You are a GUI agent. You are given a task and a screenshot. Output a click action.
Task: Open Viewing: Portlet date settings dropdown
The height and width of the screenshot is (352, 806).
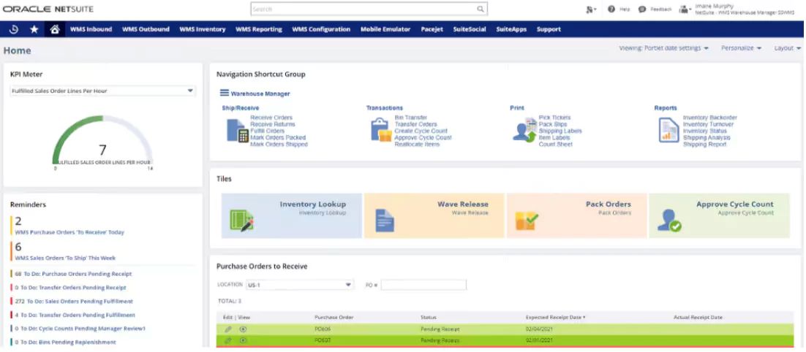[x=663, y=48]
